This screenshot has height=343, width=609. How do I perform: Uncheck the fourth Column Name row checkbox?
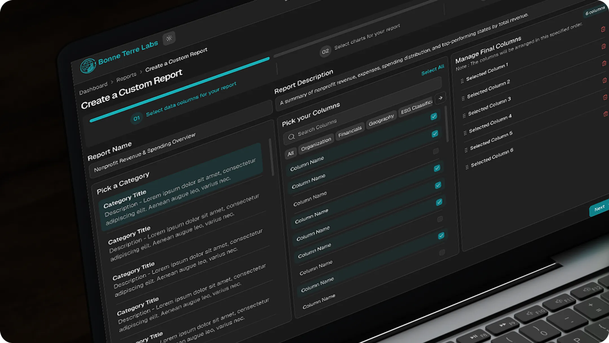(437, 168)
